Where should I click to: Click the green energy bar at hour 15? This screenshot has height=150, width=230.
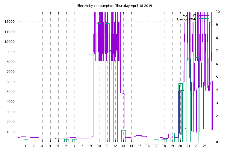coord(140,140)
